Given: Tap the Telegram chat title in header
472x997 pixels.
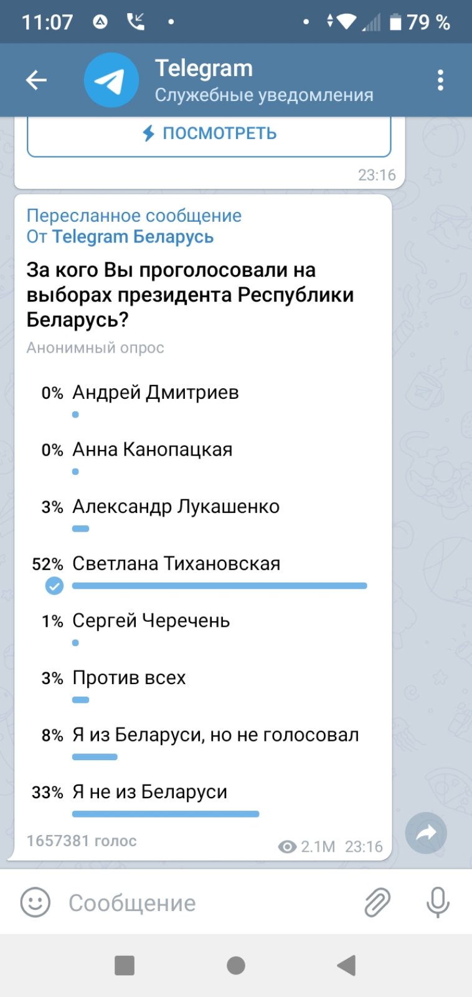Looking at the screenshot, I should pyautogui.click(x=204, y=68).
